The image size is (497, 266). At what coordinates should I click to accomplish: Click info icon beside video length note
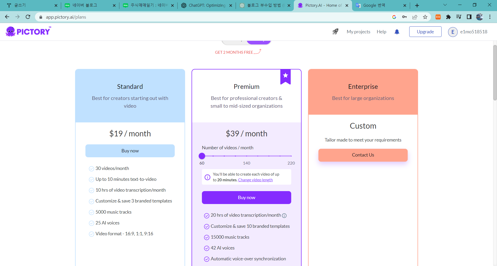pos(207,177)
